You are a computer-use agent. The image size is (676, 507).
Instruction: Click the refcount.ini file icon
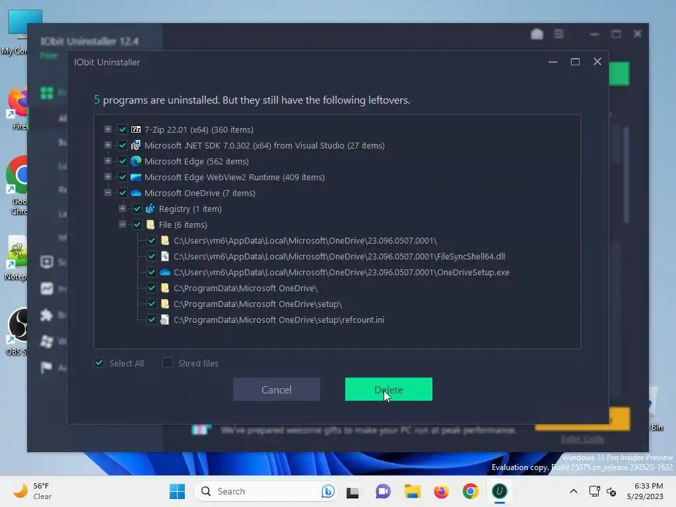point(164,320)
